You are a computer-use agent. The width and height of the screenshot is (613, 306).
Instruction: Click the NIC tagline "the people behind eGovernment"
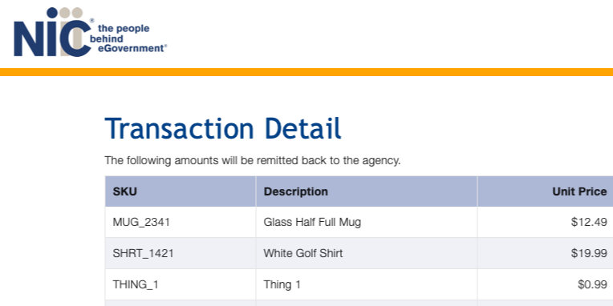point(128,38)
